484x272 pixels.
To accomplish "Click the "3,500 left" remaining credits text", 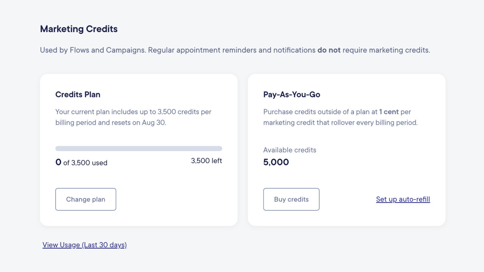I will (206, 161).
